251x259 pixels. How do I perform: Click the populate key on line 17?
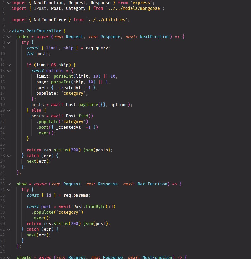(x=46, y=93)
